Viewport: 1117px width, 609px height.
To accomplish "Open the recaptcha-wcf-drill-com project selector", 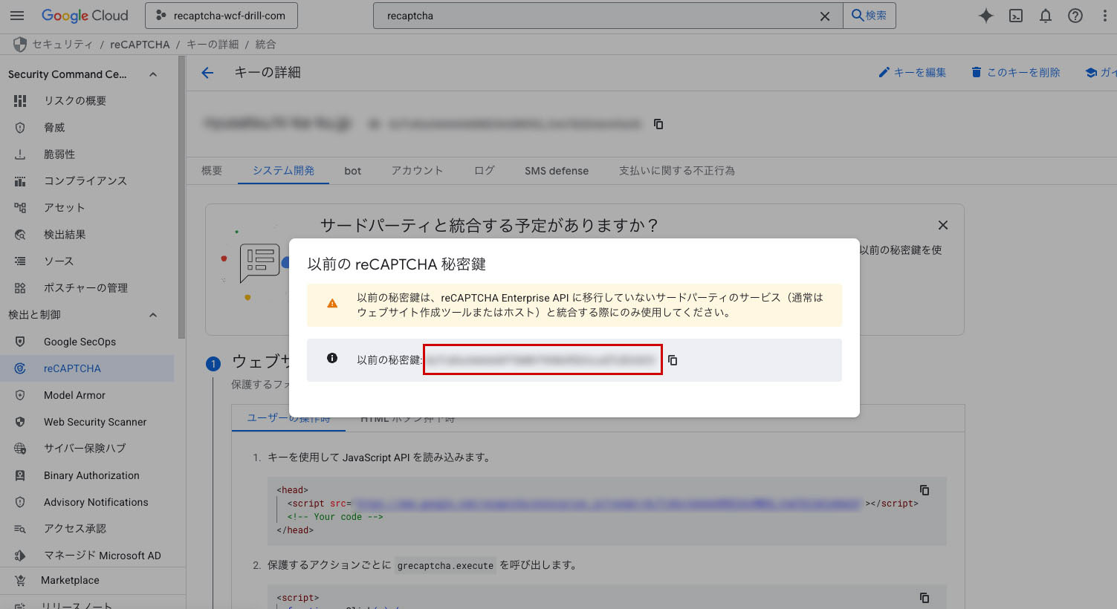I will tap(221, 16).
